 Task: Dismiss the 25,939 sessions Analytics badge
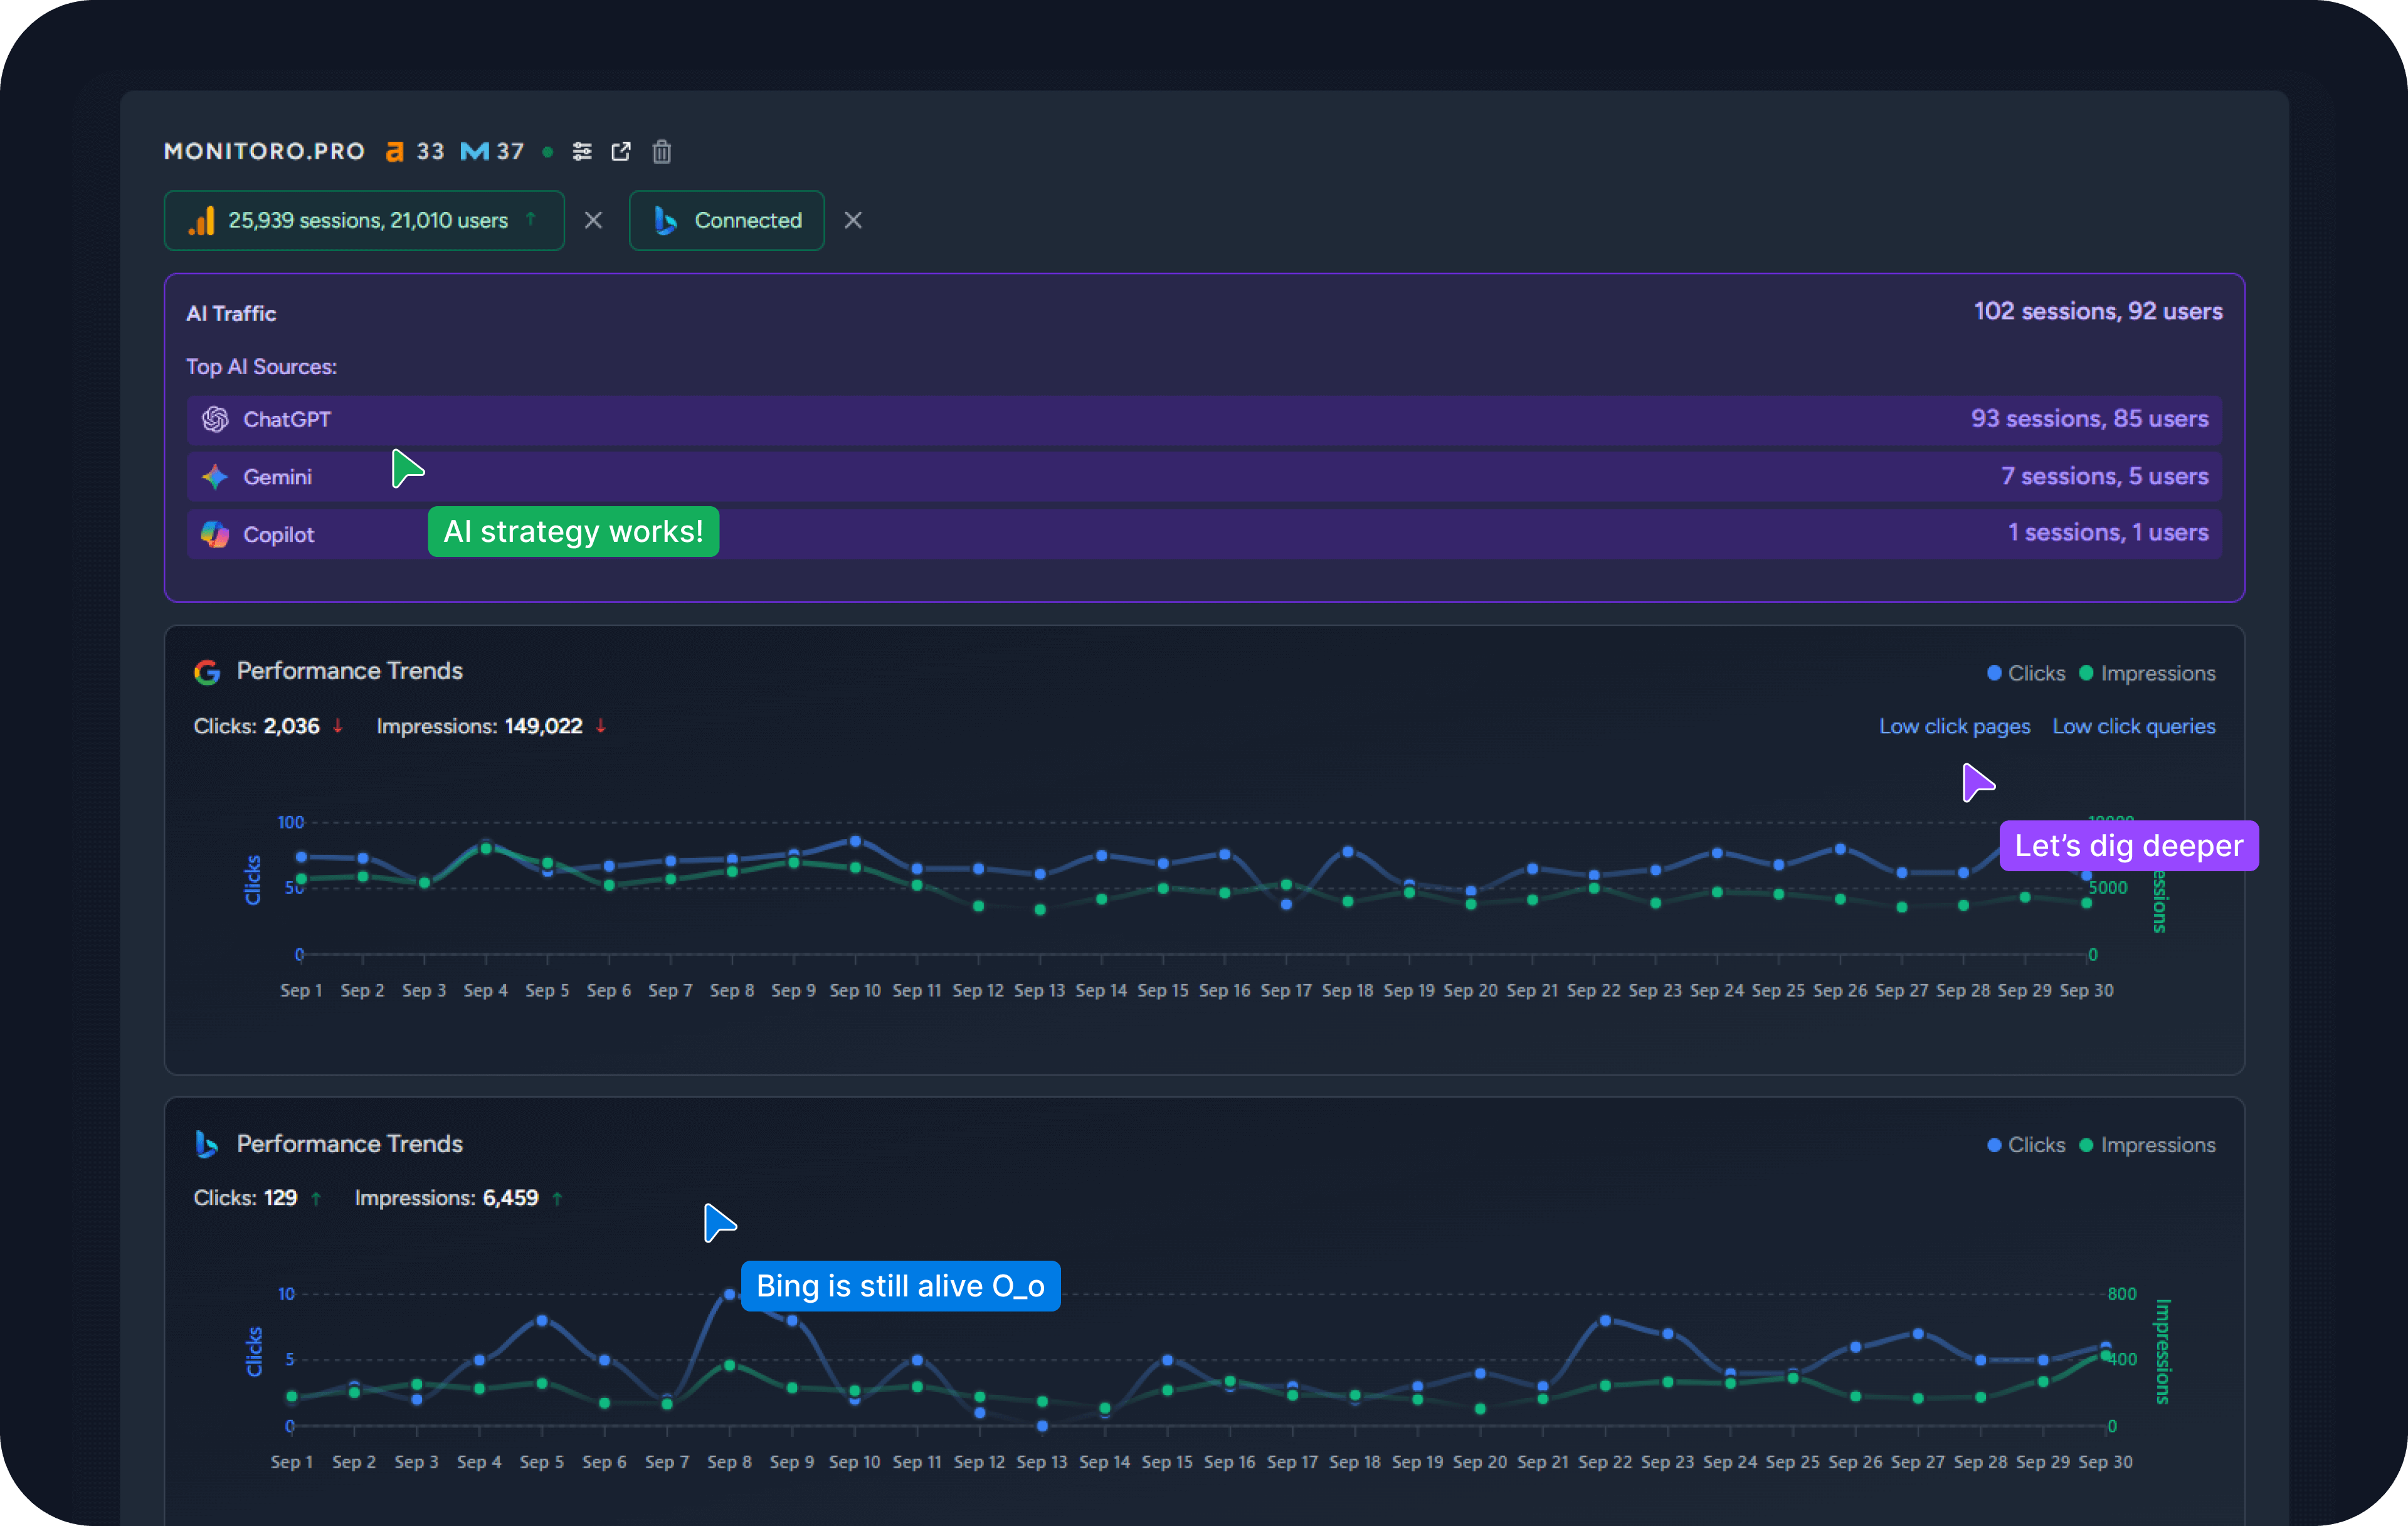coord(593,220)
